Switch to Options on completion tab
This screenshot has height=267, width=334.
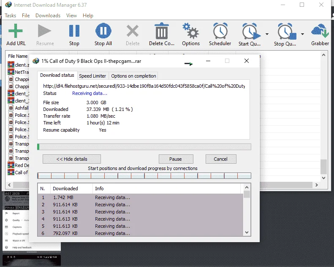point(133,76)
